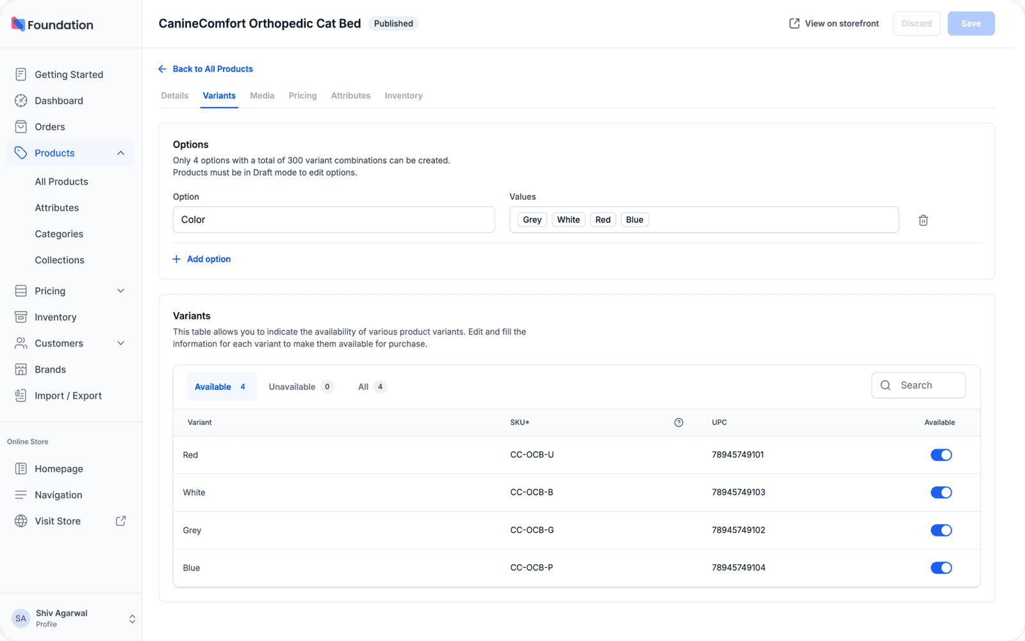The image size is (1025, 641).
Task: Click the plus icon for Add option
Action: pos(177,259)
